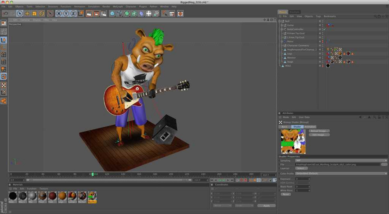
Task: Open the Sampling dropdown
Action: [341, 160]
